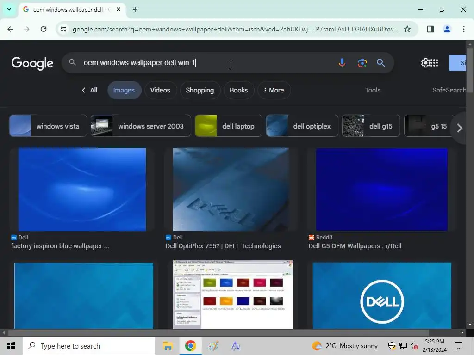Open Dell OptiPlex 755 wallpaper image
This screenshot has width=474, height=355.
click(231, 190)
